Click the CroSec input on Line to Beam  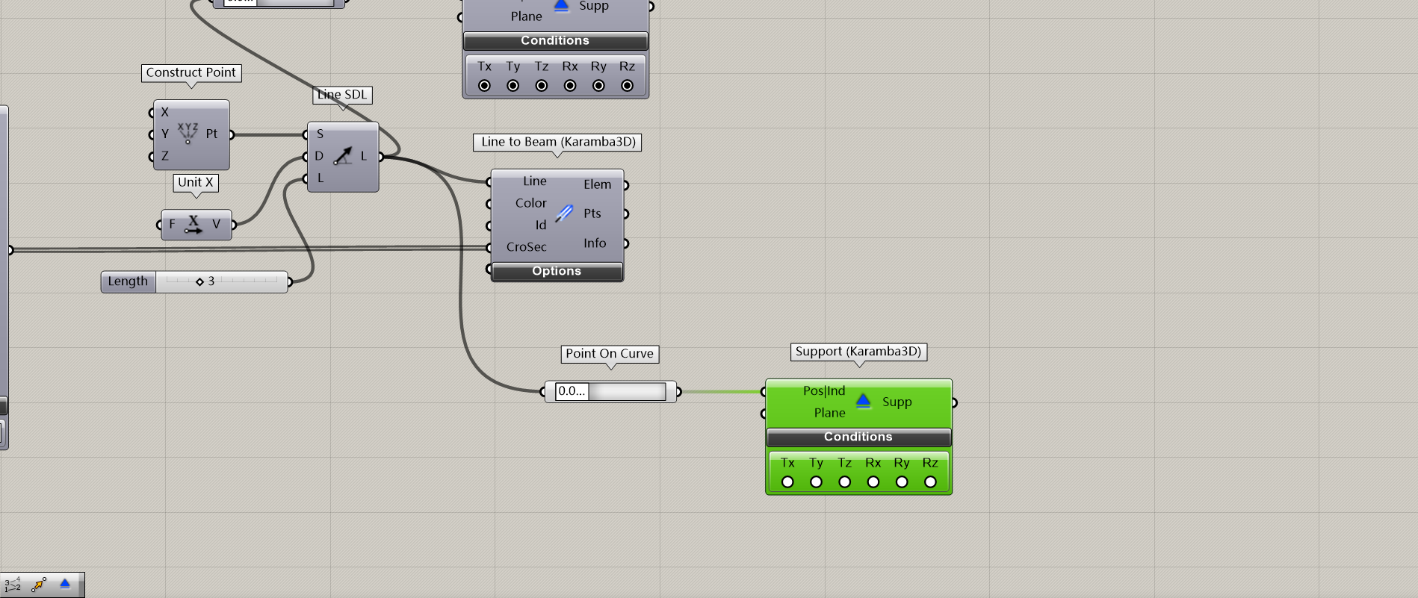[526, 247]
